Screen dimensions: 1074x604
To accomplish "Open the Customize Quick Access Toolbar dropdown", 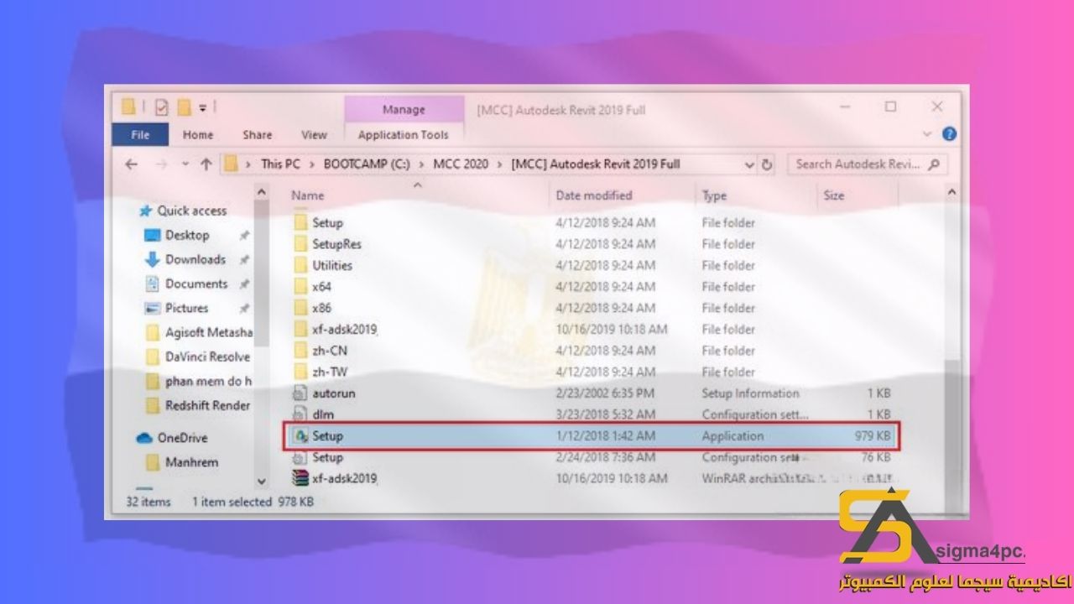I will pos(203,108).
